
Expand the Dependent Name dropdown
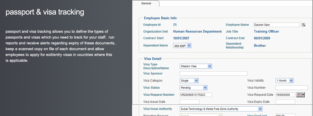coord(182,45)
